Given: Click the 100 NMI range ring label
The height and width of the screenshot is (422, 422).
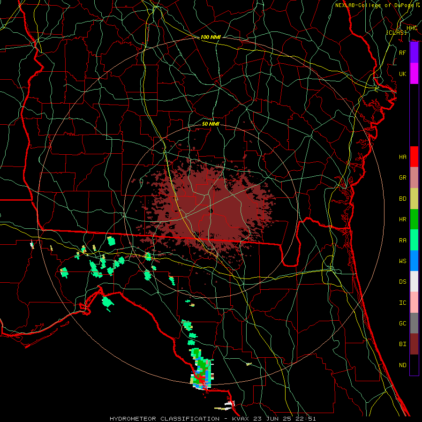Looking at the screenshot, I should click(x=211, y=37).
